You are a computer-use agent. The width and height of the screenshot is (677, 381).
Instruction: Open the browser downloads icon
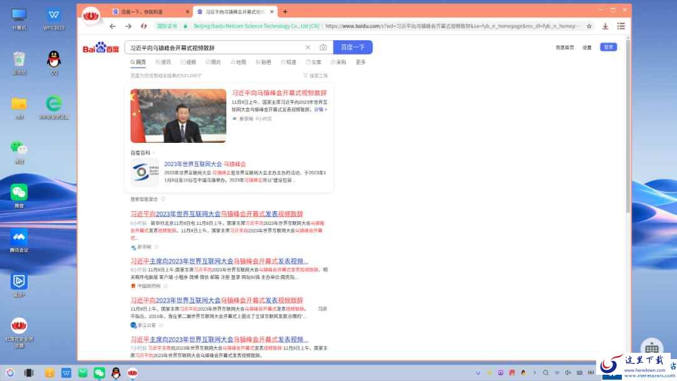coord(606,26)
